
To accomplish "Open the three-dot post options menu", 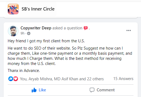I will (129, 30).
